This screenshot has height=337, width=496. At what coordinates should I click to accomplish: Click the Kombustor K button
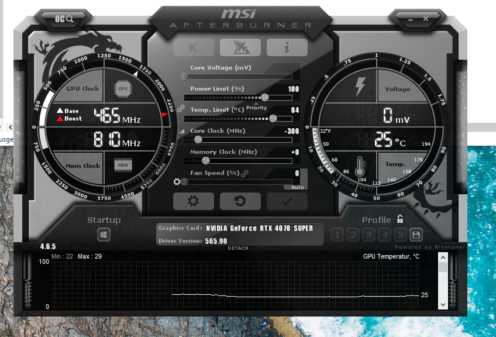click(193, 47)
